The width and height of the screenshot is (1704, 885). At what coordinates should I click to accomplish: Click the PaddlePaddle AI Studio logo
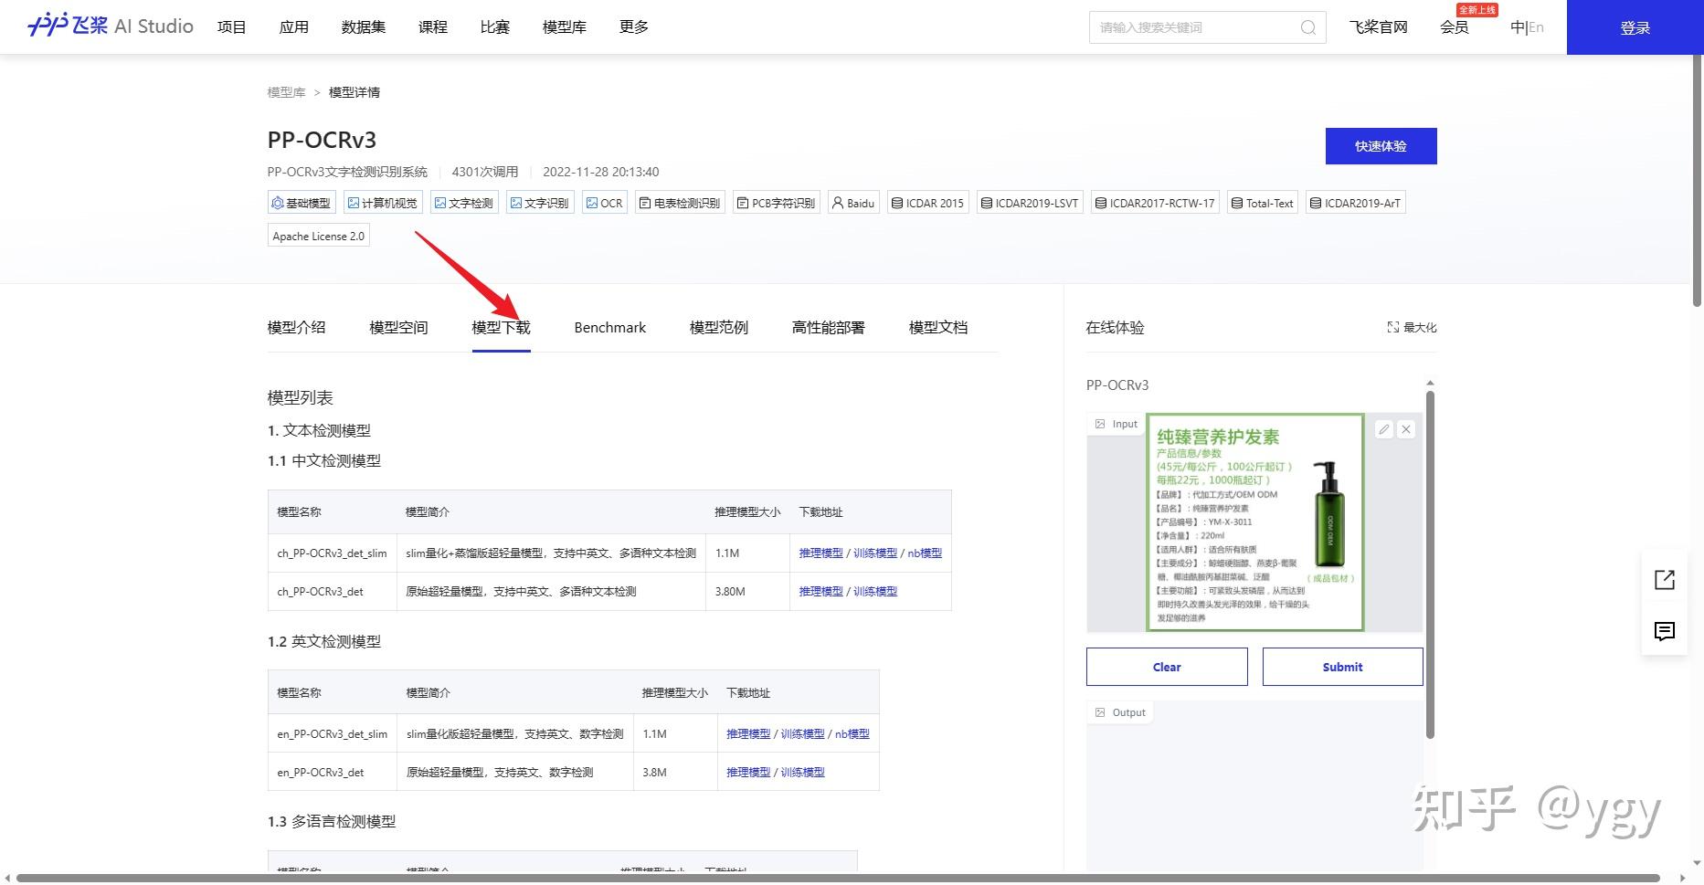pos(111,26)
